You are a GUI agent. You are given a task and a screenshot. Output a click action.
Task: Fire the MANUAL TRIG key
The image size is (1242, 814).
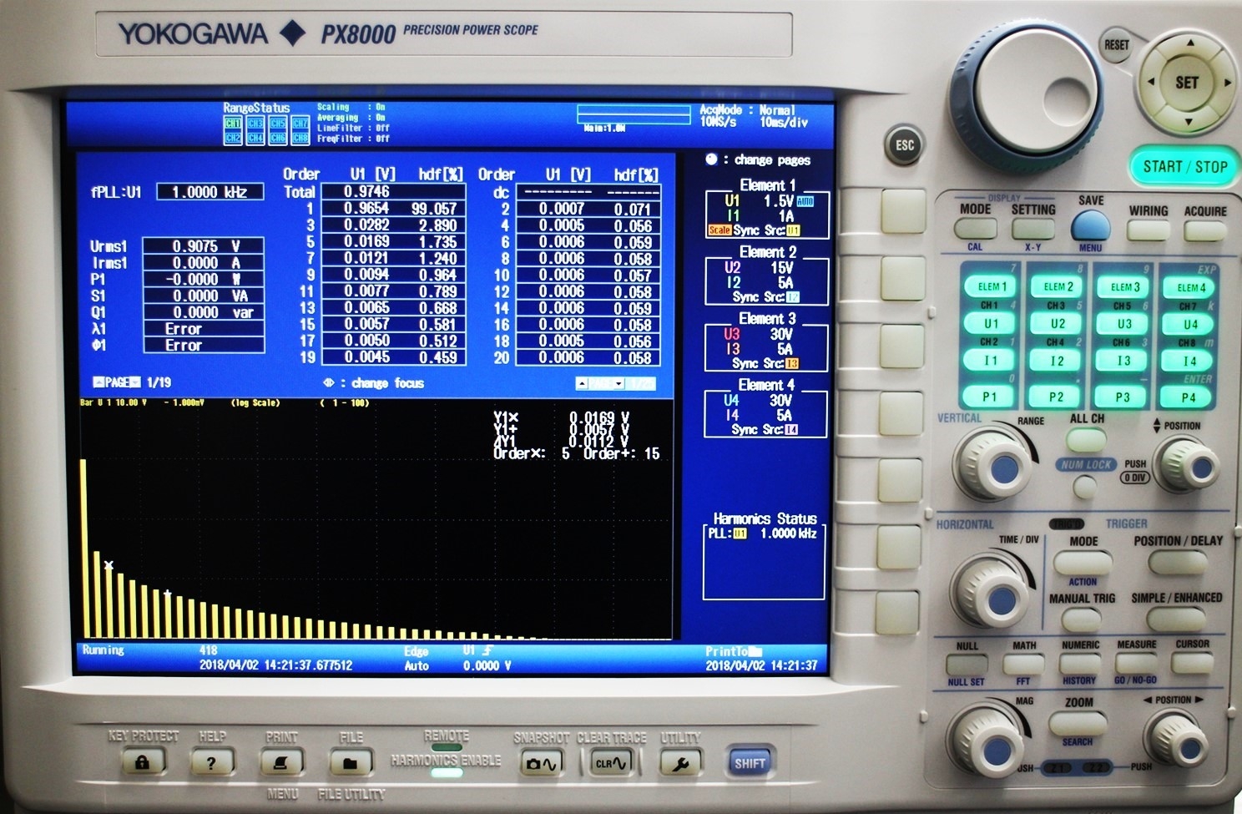pos(1082,619)
